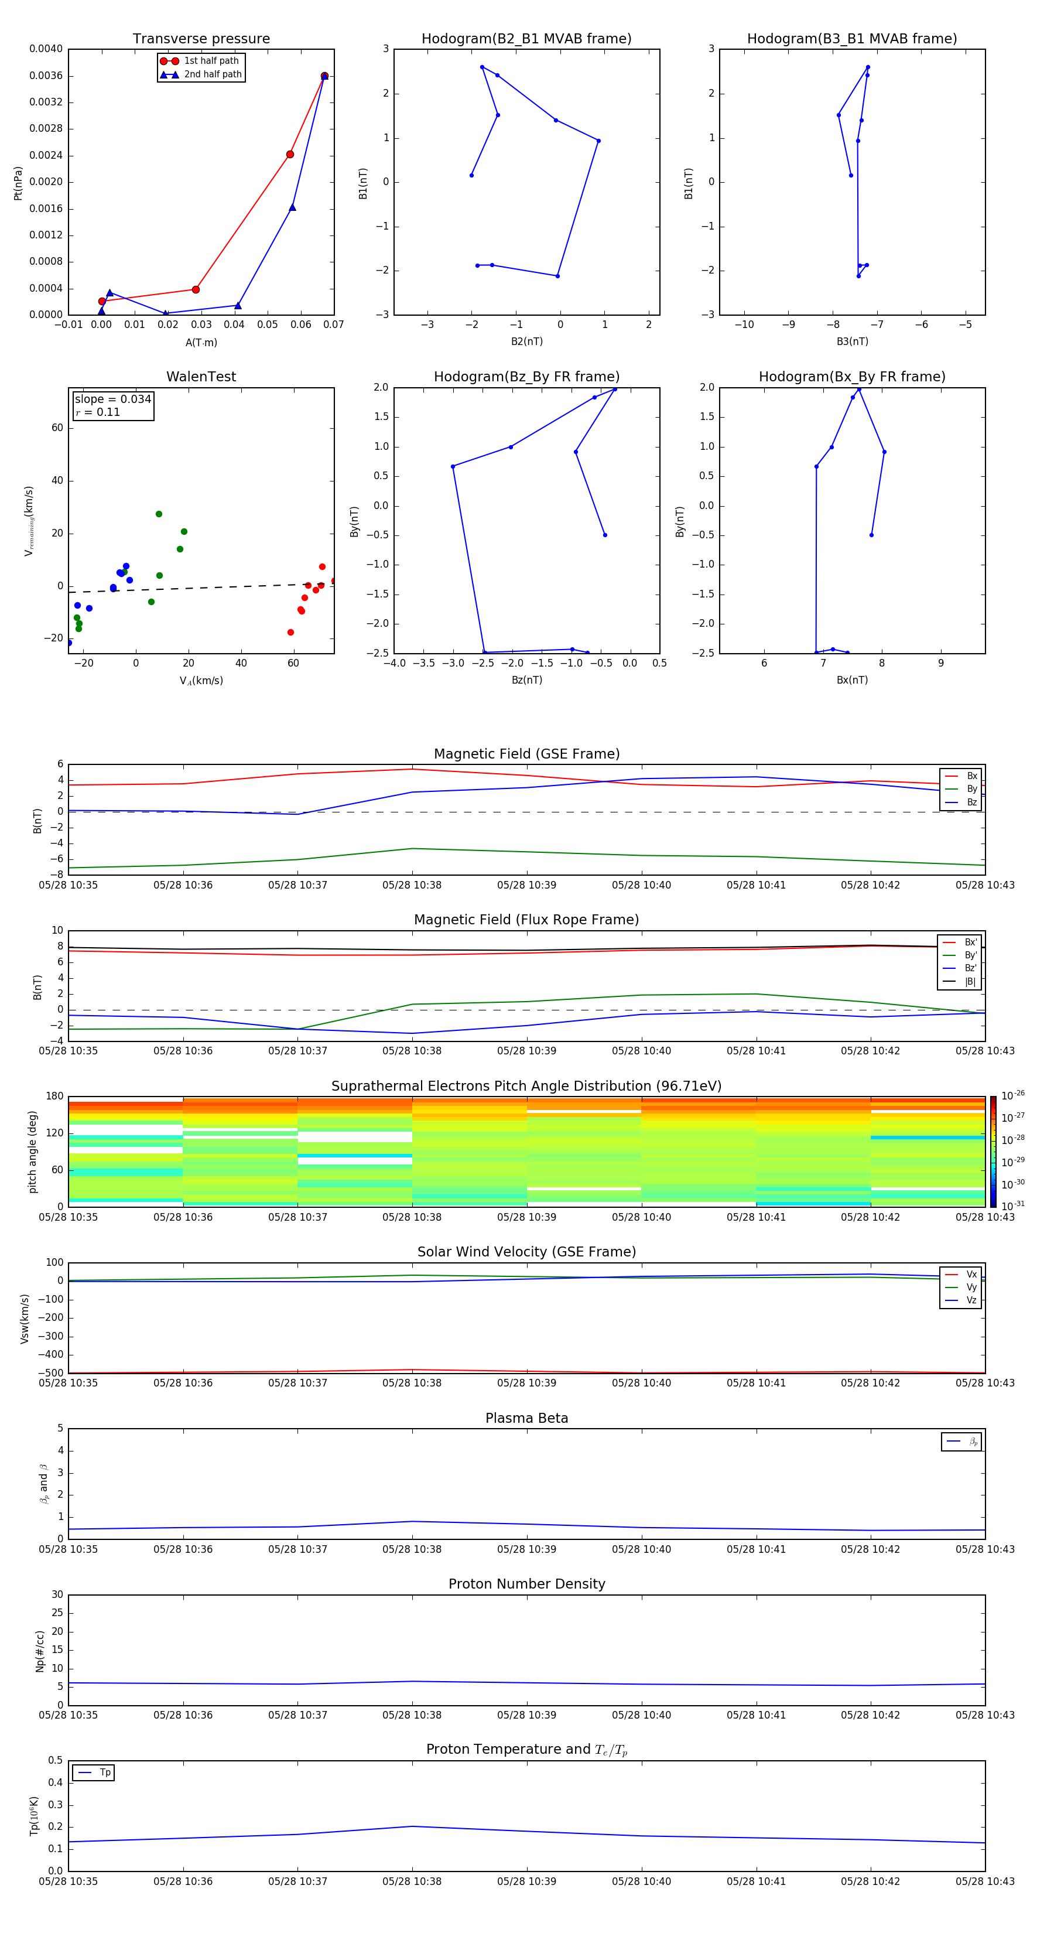1054x1933 pixels.
Task: Click the '|B|' entry in flux rope legend
Action: (960, 982)
